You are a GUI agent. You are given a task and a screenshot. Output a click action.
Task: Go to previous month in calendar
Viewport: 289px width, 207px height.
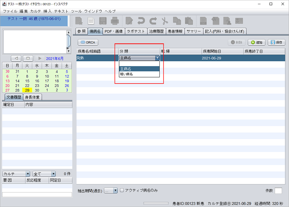click(x=16, y=59)
